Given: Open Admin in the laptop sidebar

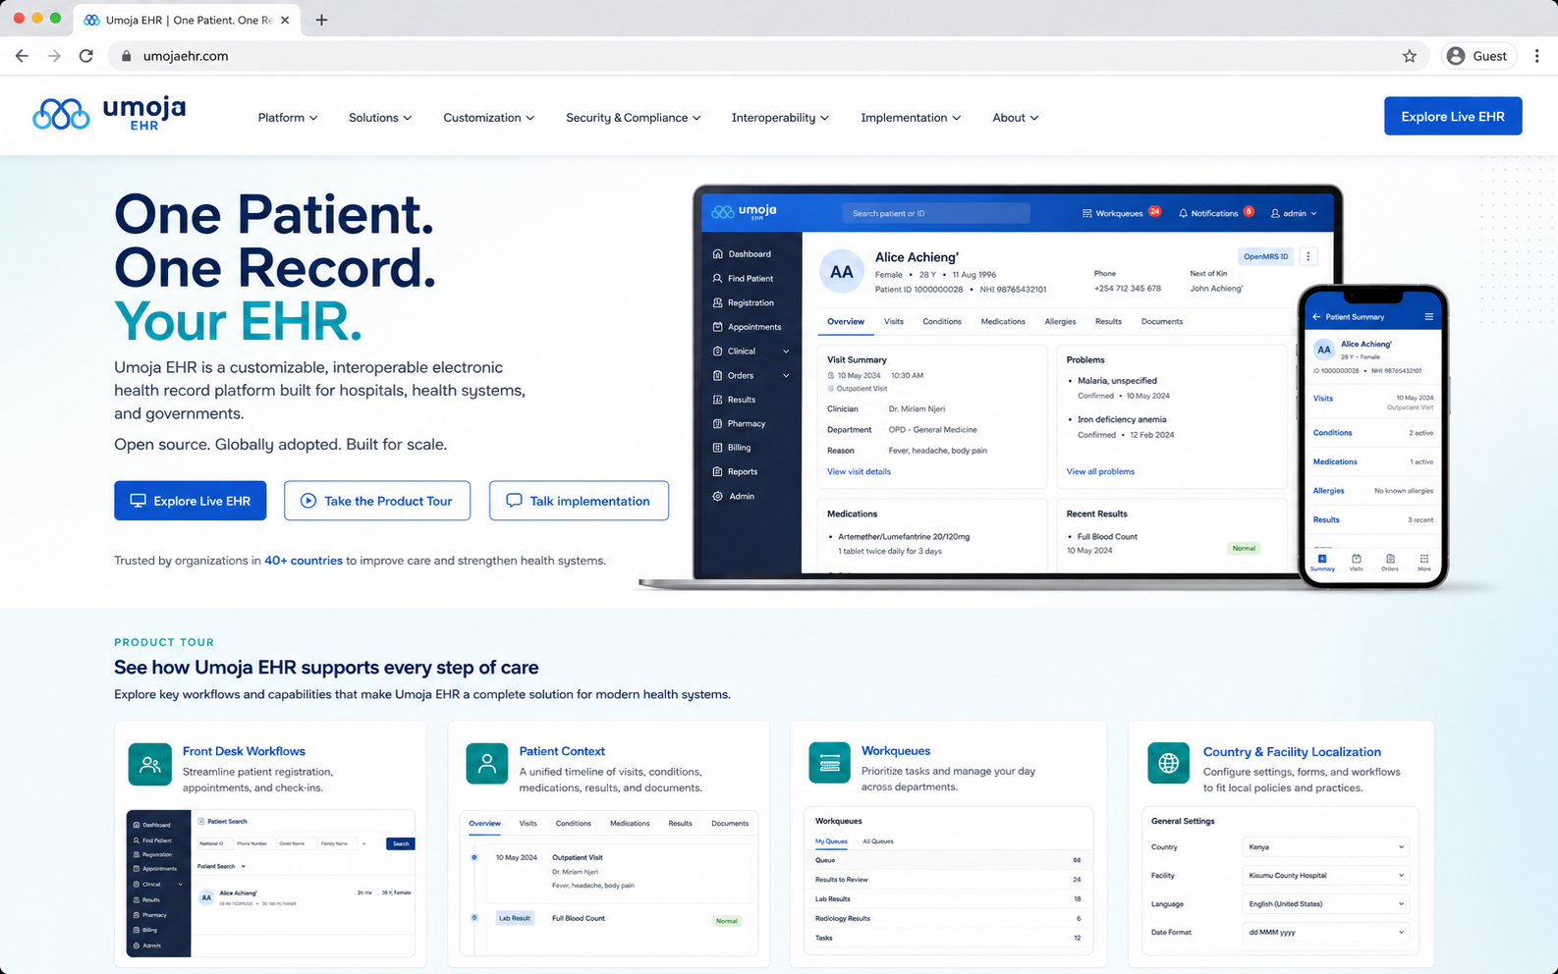Looking at the screenshot, I should (734, 497).
